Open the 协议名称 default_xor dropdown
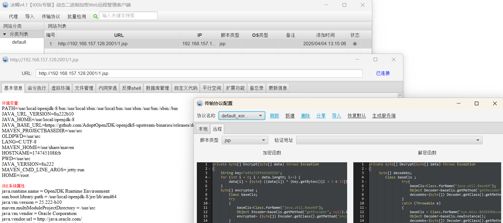503x223 pixels. coord(242,116)
